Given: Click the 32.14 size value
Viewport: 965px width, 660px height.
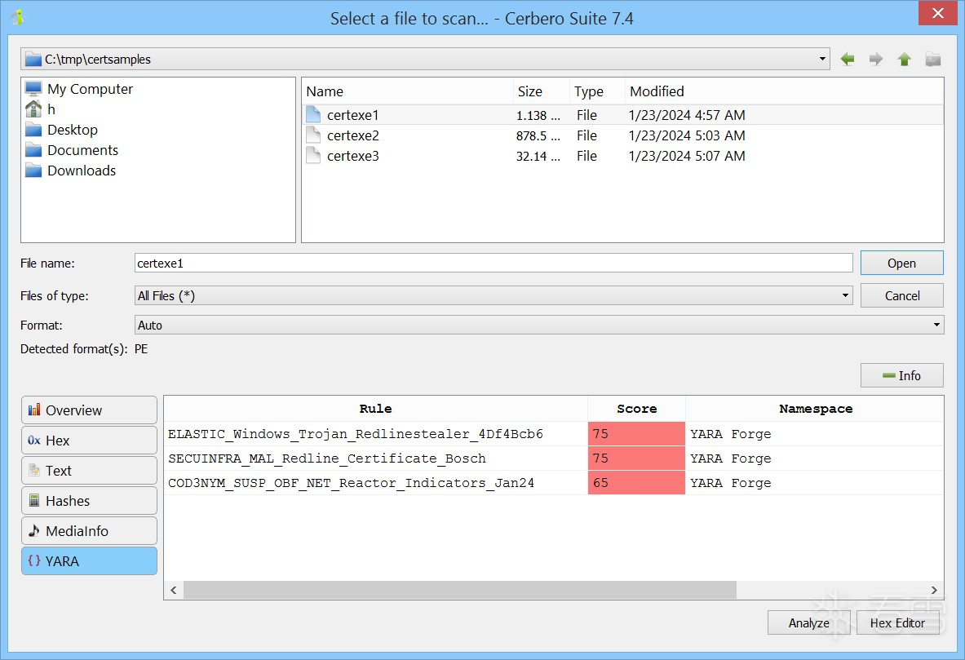Looking at the screenshot, I should point(538,157).
